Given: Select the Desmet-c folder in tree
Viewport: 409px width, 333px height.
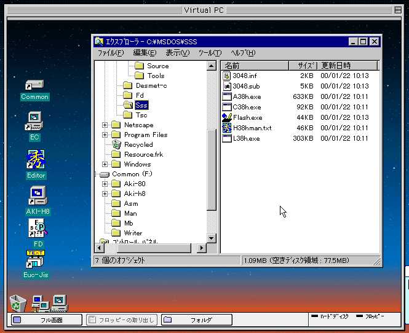Looking at the screenshot, I should (145, 85).
